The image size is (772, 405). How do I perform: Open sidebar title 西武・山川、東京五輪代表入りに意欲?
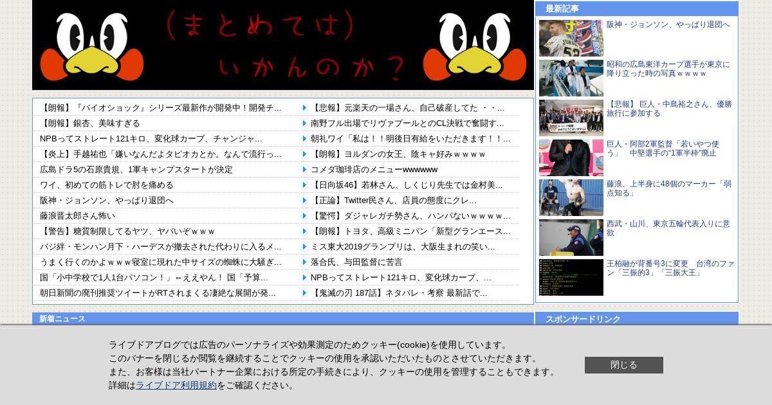tap(668, 228)
